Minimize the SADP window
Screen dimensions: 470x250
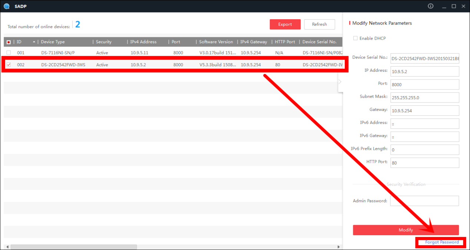pyautogui.click(x=444, y=6)
